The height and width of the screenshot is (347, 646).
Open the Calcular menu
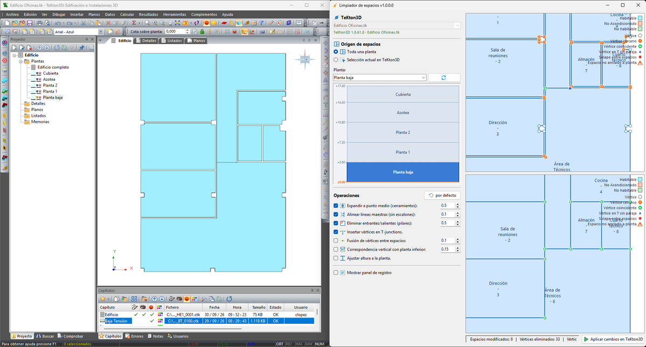click(127, 15)
